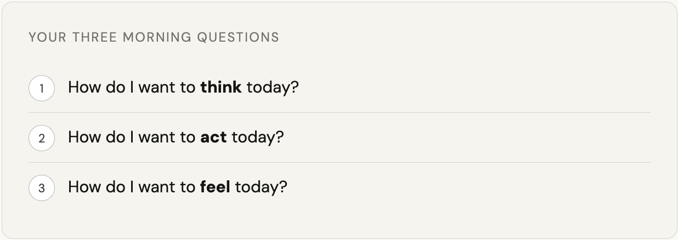The height and width of the screenshot is (240, 678).
Task: Select the 'How do I want to think today?' question
Action: 183,88
